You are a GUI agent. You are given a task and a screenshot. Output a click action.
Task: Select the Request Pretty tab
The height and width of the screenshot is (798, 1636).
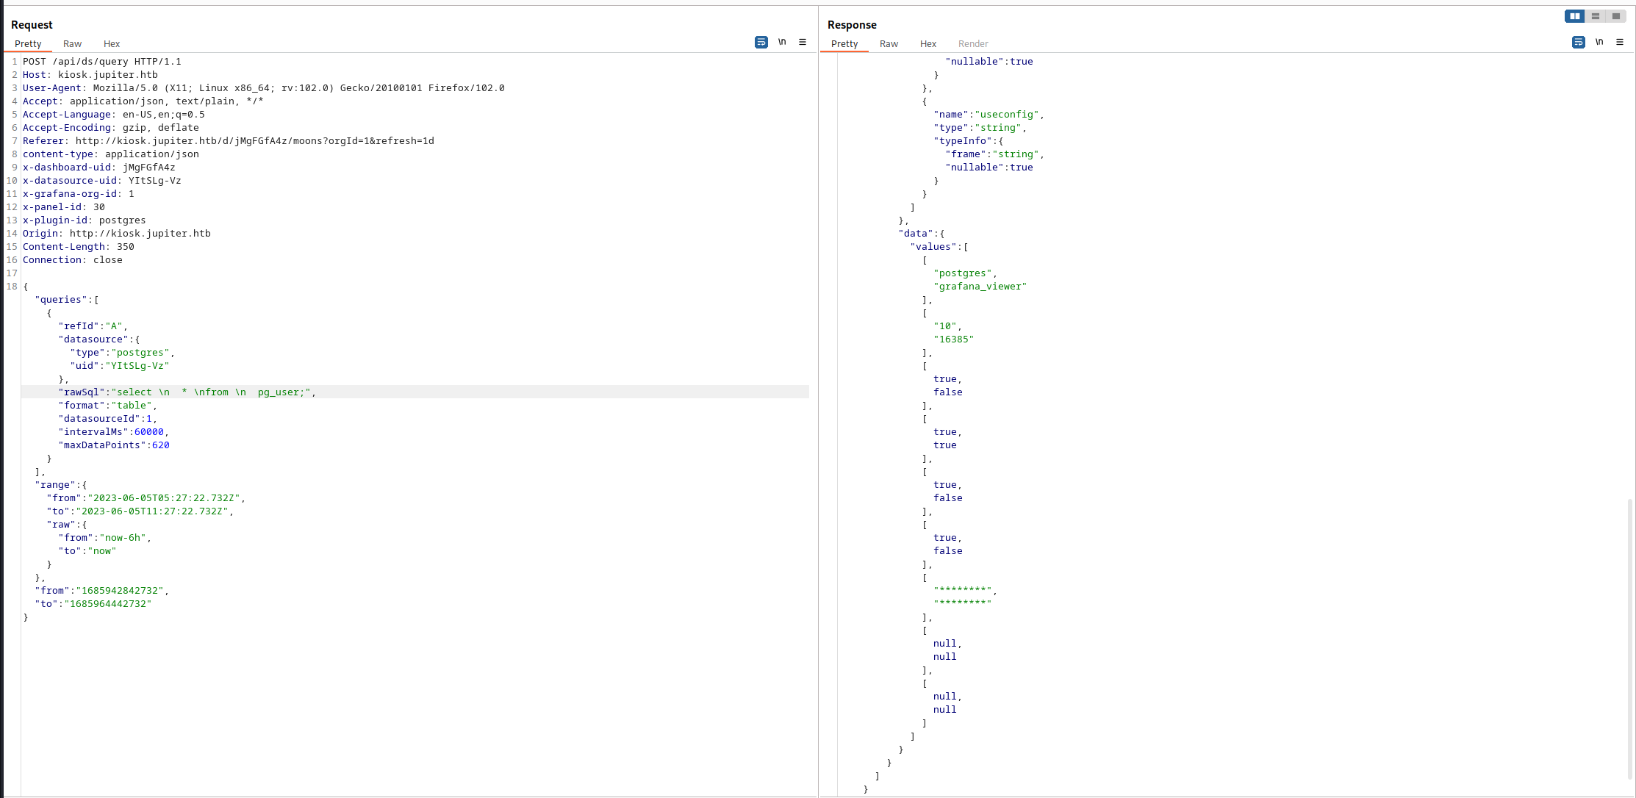[x=28, y=44]
